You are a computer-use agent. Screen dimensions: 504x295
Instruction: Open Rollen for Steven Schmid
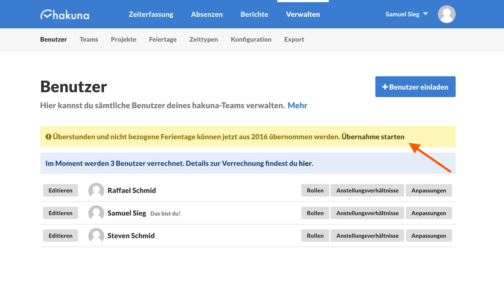(315, 236)
